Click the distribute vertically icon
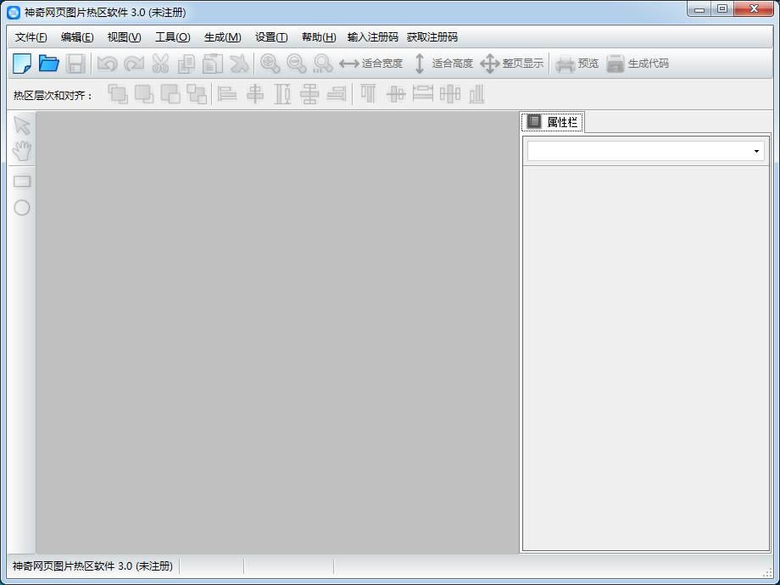 450,93
